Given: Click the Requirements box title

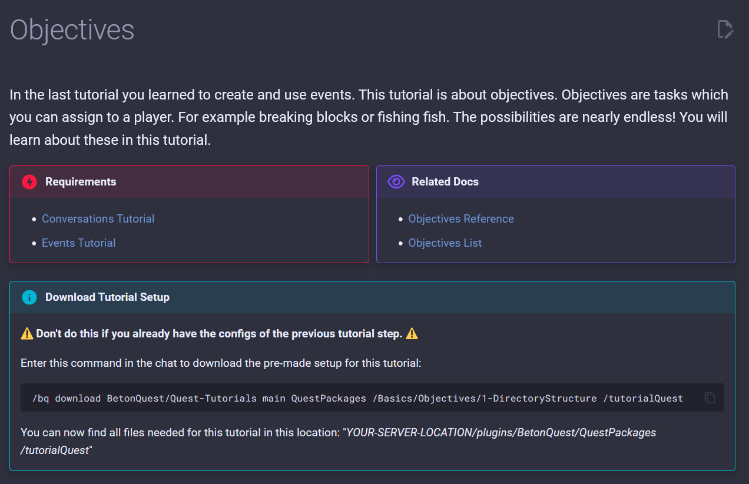Looking at the screenshot, I should (81, 182).
